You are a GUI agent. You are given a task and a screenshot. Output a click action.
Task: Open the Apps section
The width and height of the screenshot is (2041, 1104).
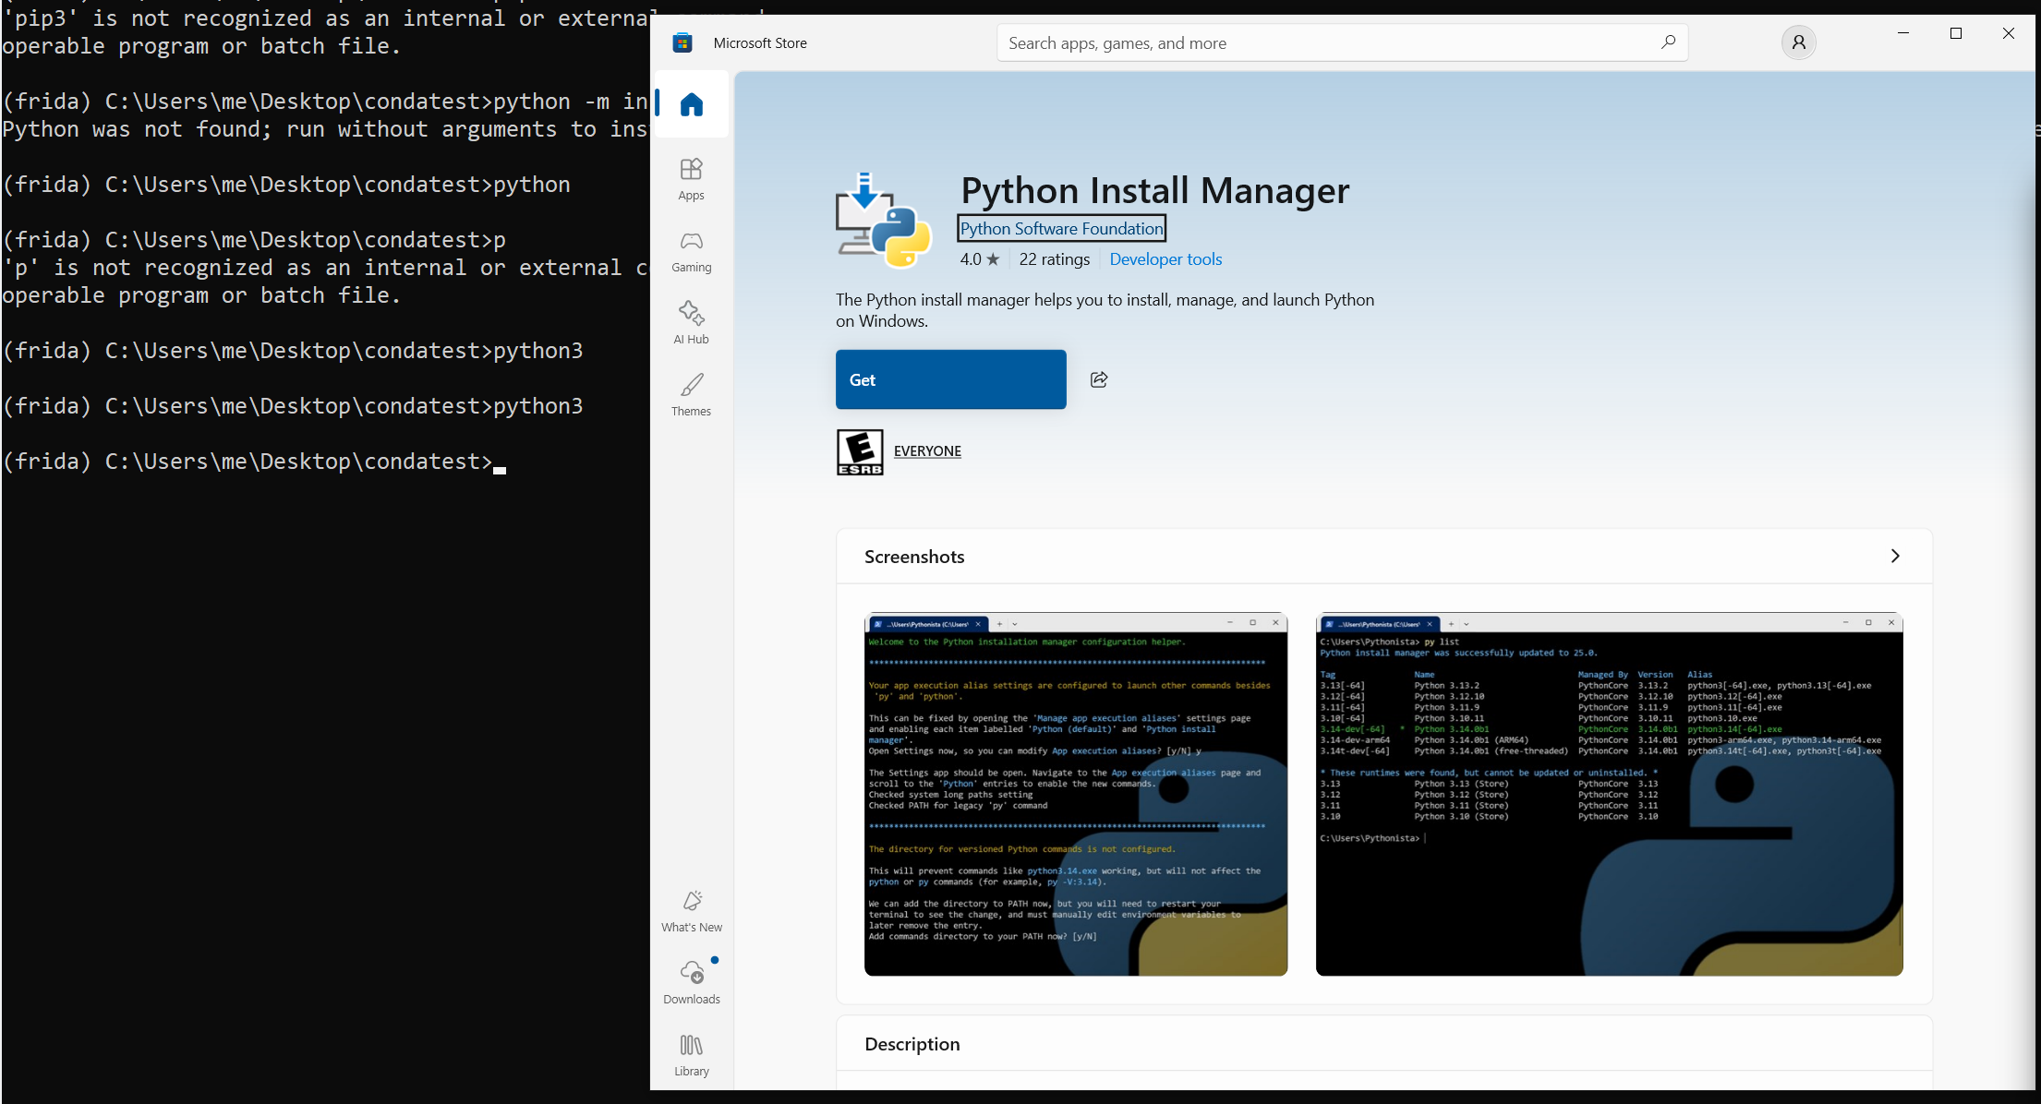click(x=691, y=179)
